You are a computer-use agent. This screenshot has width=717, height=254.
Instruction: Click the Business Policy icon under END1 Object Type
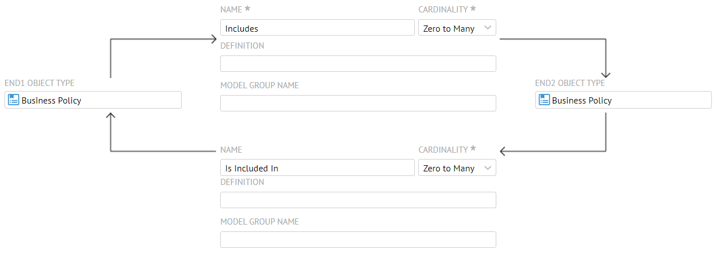tap(14, 100)
